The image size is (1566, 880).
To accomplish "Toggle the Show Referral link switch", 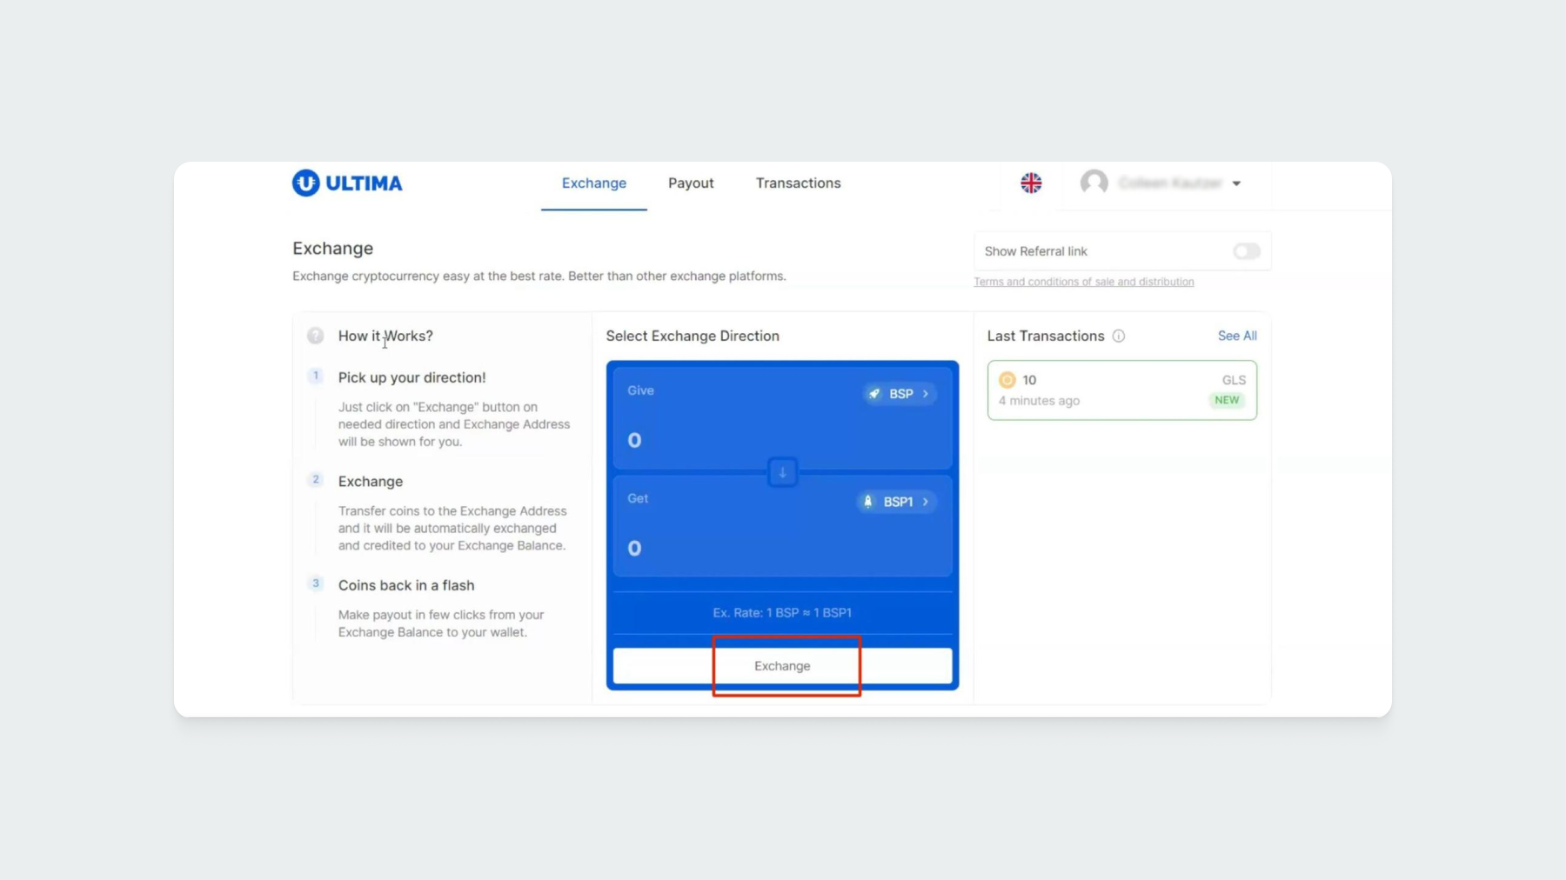I will pos(1246,251).
